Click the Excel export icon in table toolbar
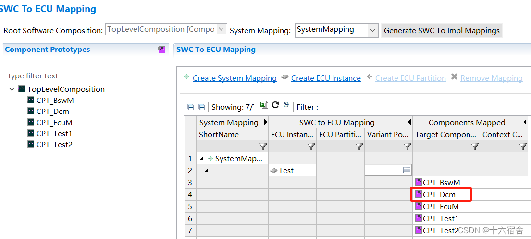Image resolution: width=531 pixels, height=239 pixels. click(x=264, y=105)
